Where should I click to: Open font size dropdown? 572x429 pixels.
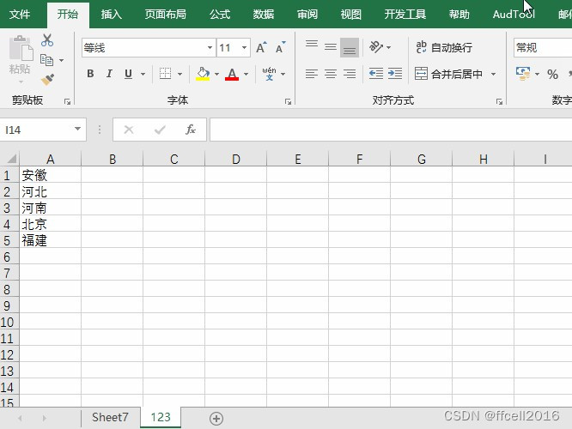pos(244,48)
